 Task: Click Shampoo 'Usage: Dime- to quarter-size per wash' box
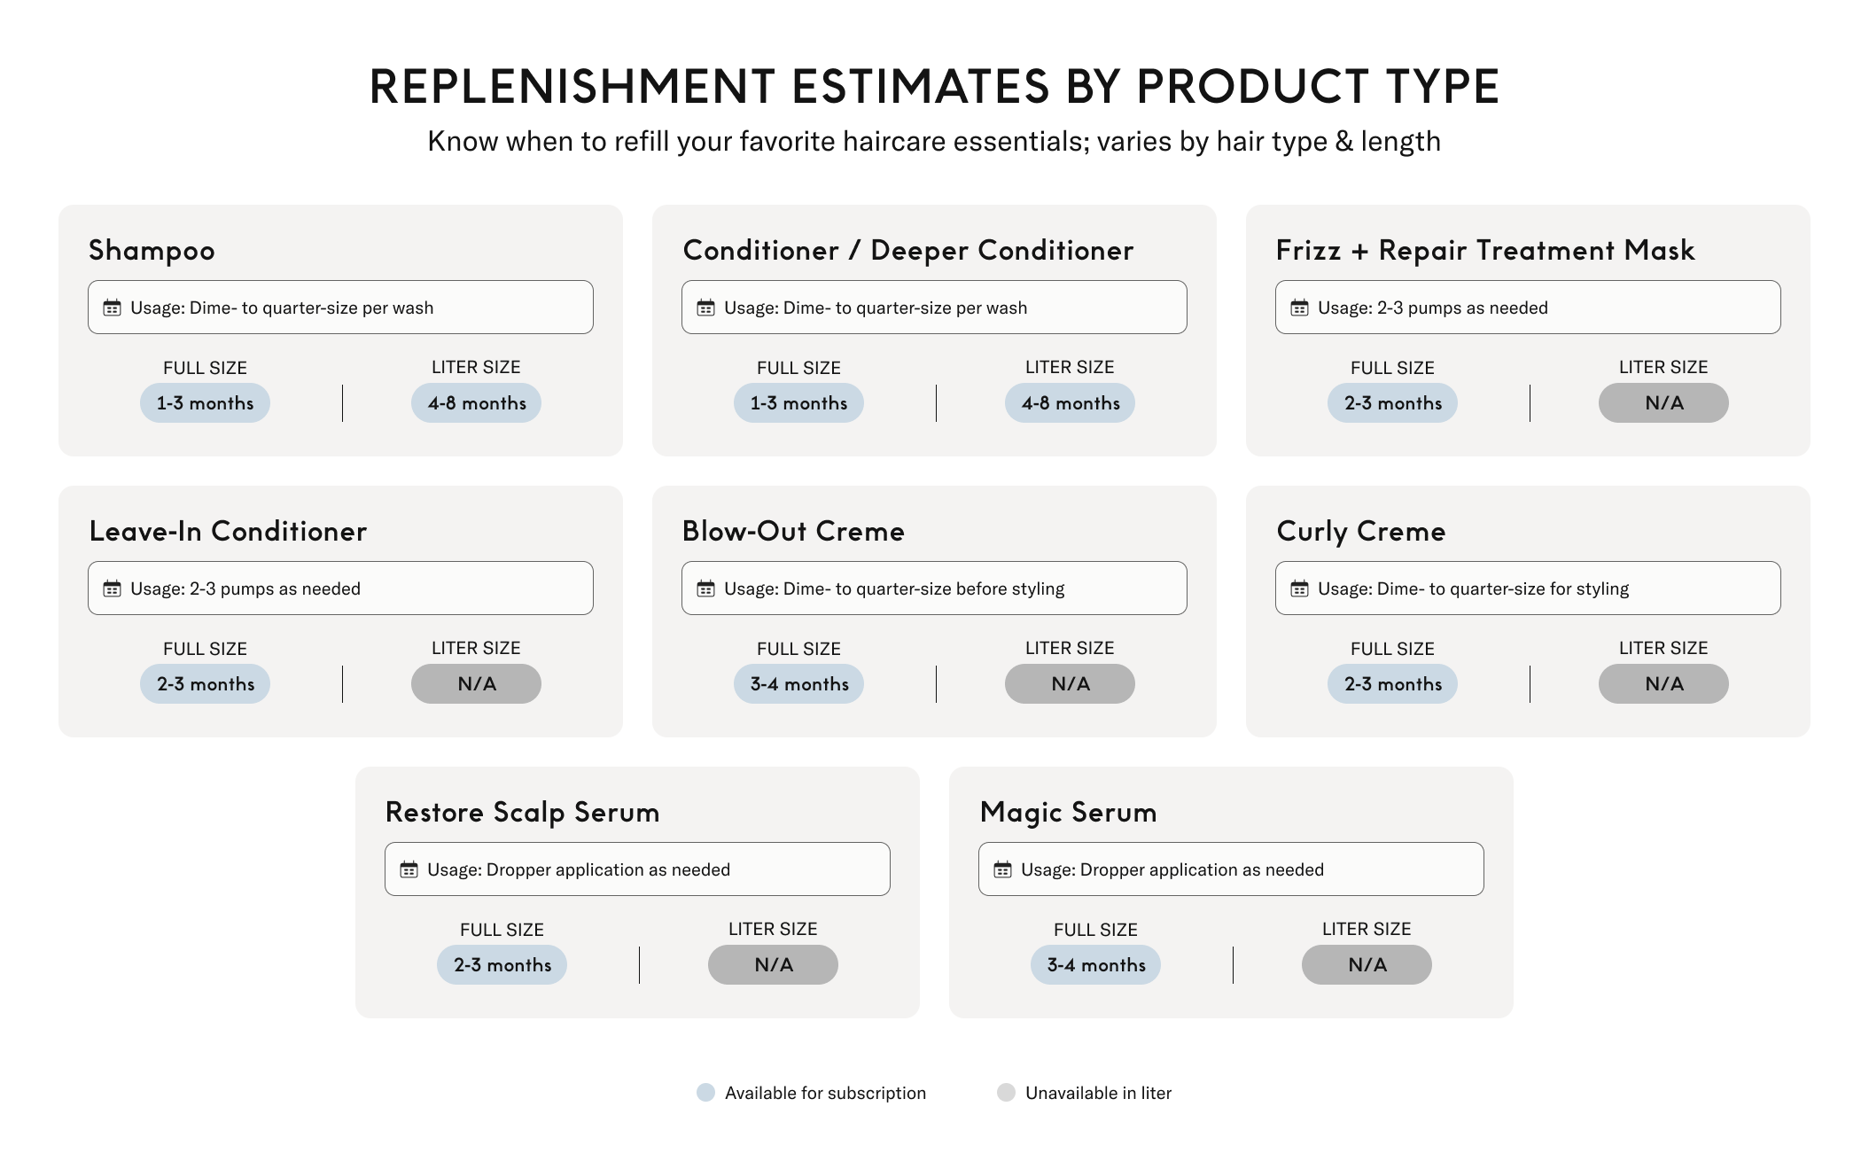click(x=340, y=308)
